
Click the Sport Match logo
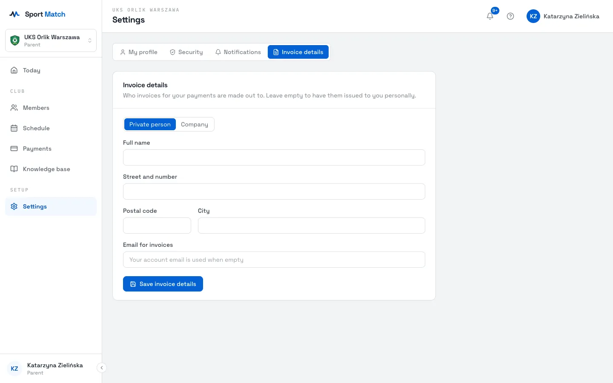(37, 14)
